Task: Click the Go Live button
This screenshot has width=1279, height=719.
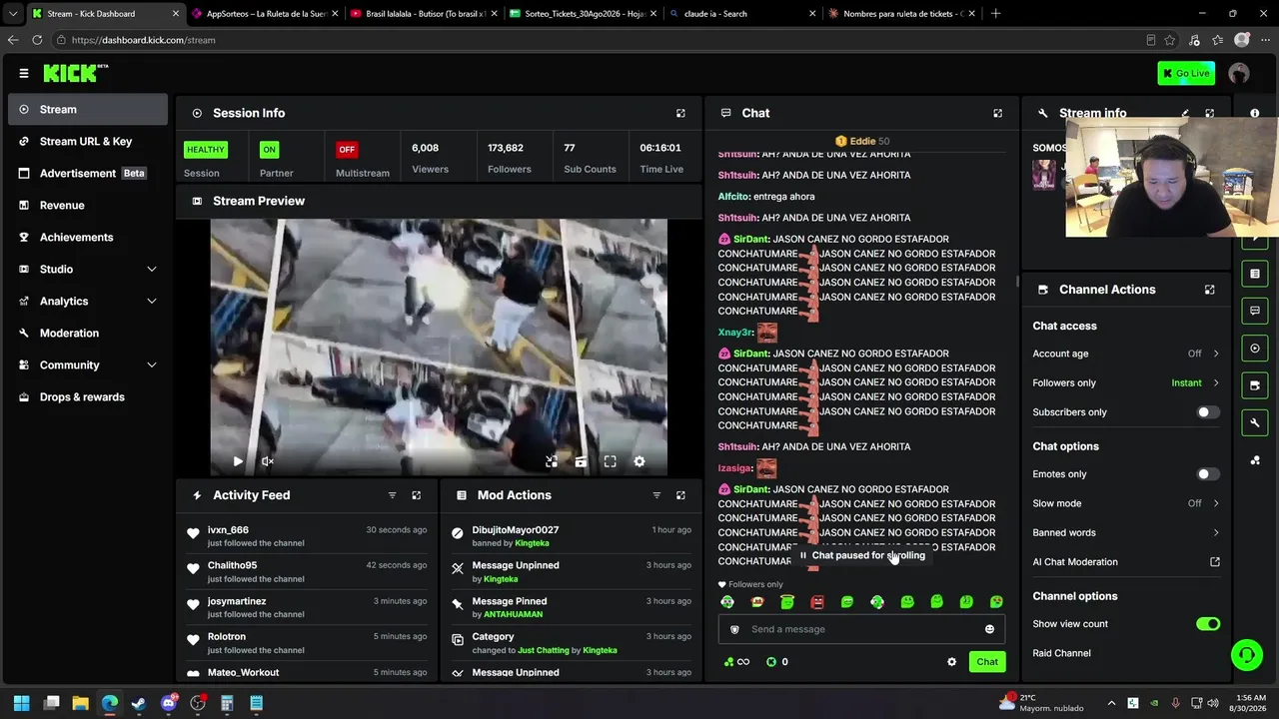Action: coord(1186,73)
